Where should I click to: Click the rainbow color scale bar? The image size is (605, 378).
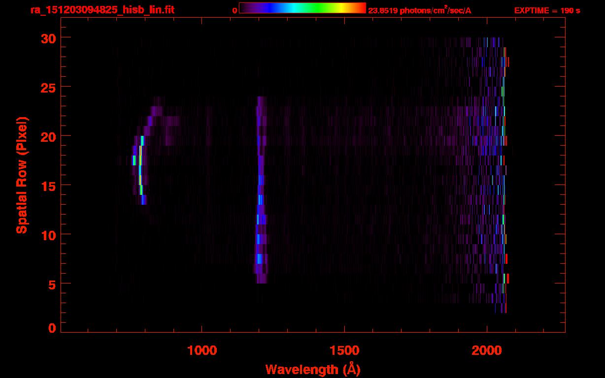[x=302, y=8]
